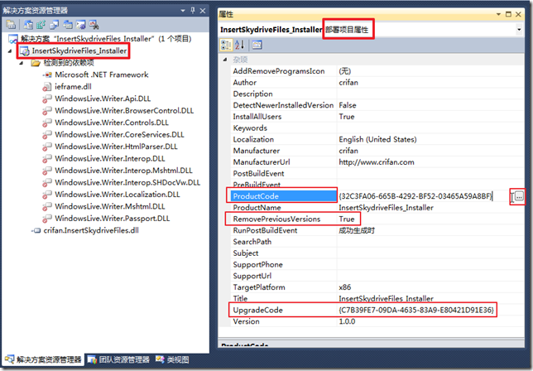Select the AddRemoveProgramsIcon property
This screenshot has height=371, width=533.
(x=279, y=71)
